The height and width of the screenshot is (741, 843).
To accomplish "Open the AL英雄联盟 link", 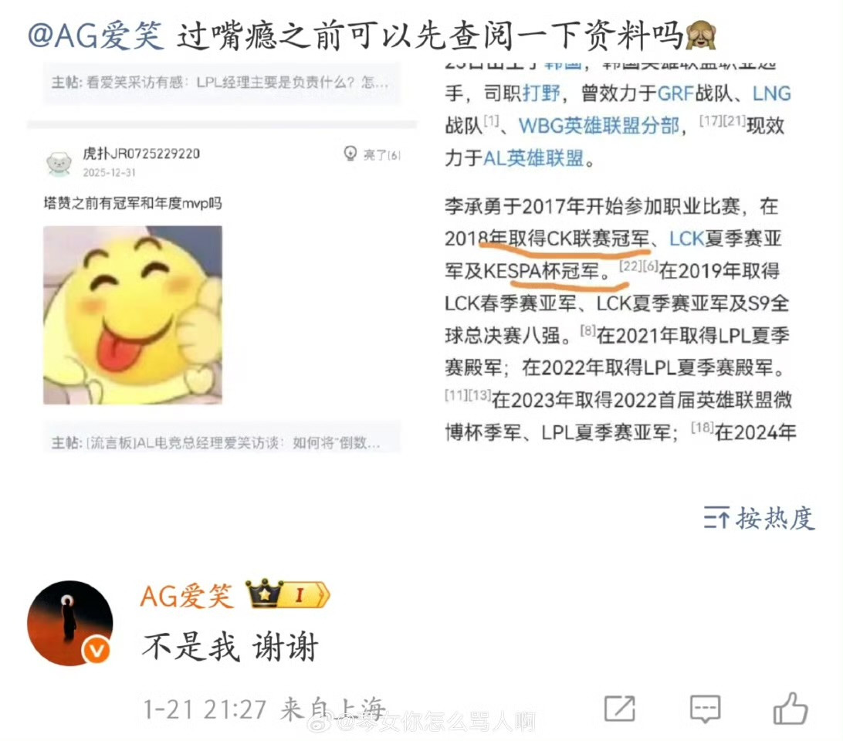I will pyautogui.click(x=533, y=158).
